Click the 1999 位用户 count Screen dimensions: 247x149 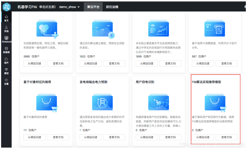click(144, 57)
